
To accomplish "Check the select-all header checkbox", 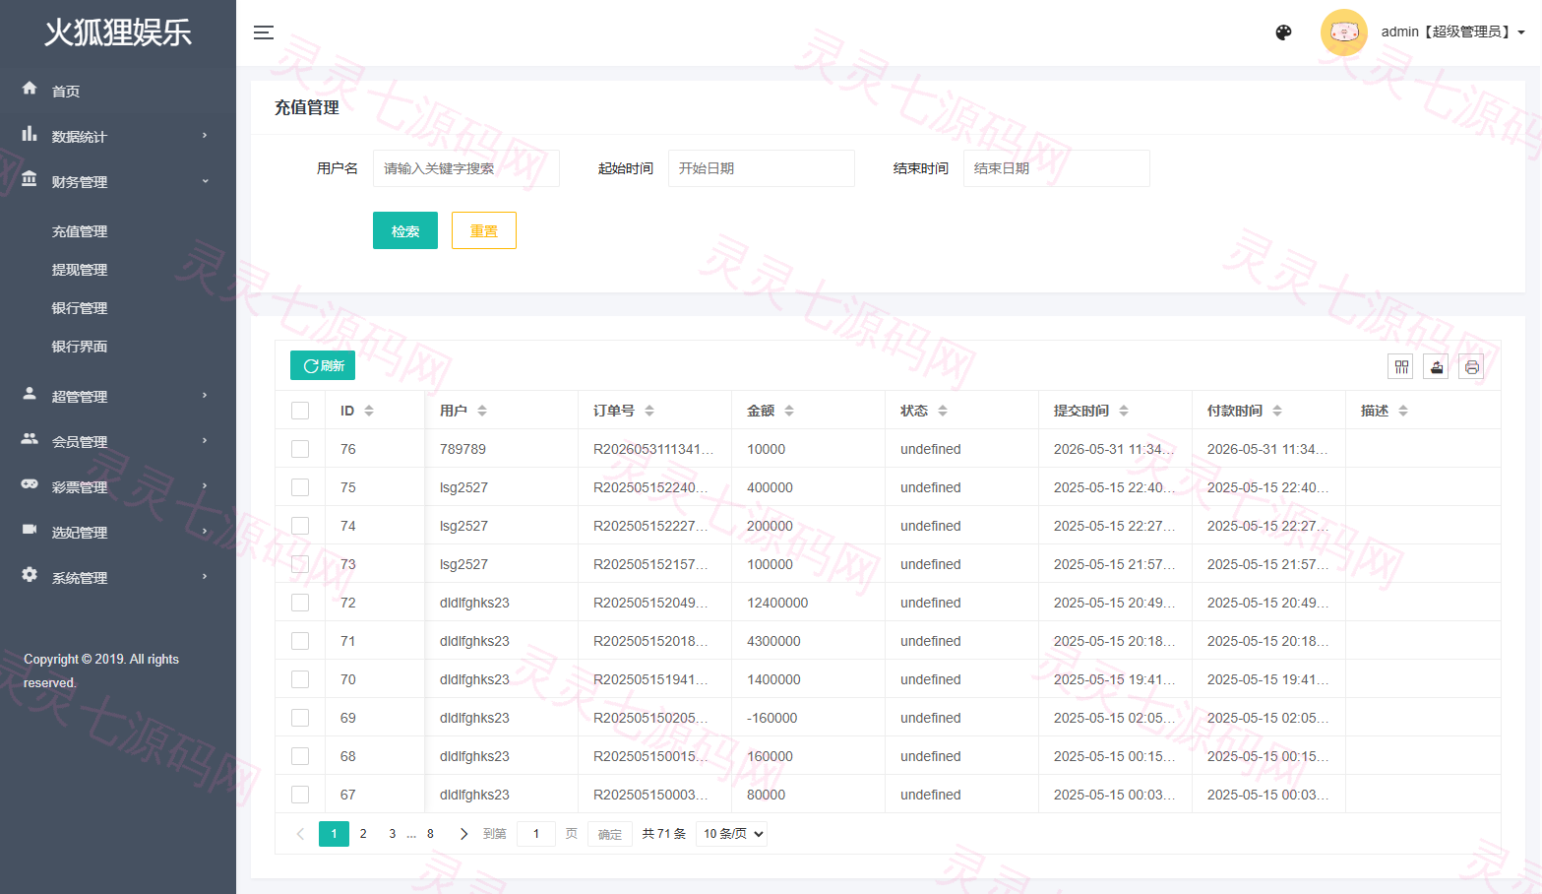I will 300,411.
